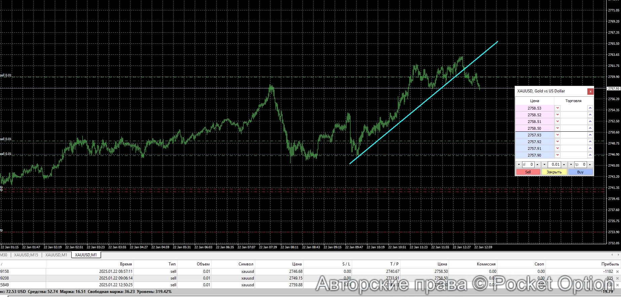Click the lot volume 0.01 input field
621x297 pixels.
tap(555, 165)
